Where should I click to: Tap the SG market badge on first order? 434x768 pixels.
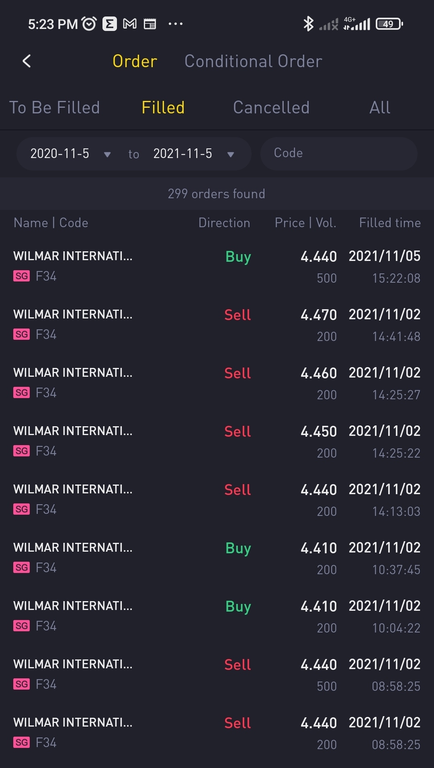(x=22, y=276)
